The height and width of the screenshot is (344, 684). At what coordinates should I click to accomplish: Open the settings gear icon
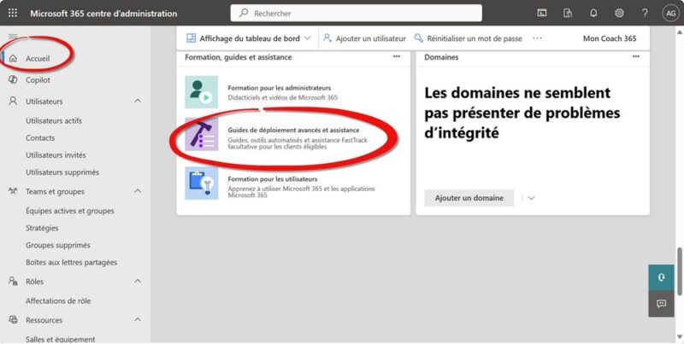click(x=619, y=13)
